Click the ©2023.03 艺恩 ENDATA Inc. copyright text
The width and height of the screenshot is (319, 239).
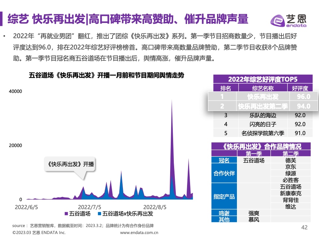(39, 232)
